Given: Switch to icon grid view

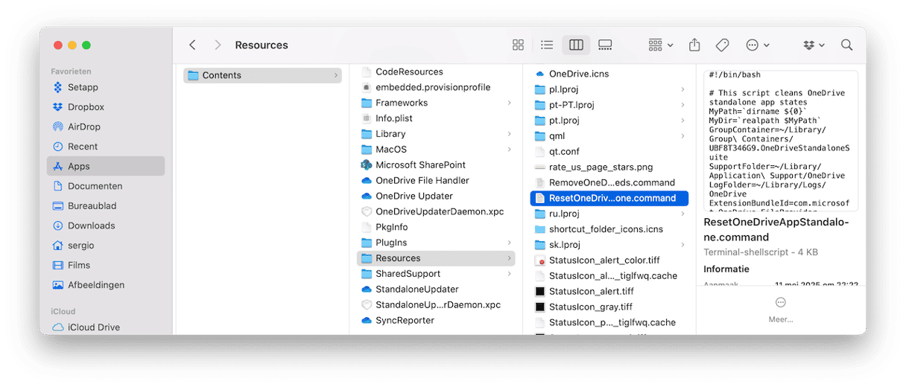Looking at the screenshot, I should [x=519, y=45].
